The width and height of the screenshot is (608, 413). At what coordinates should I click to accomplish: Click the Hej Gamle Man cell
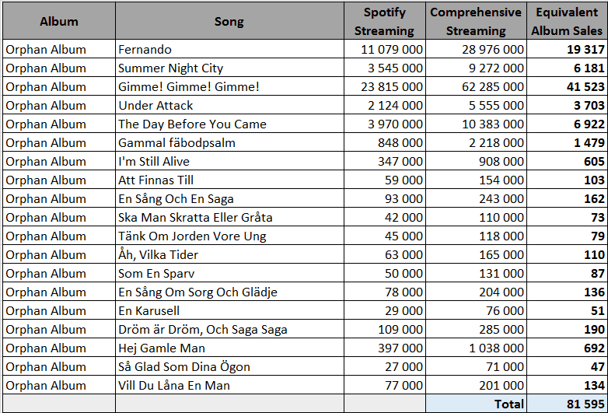pyautogui.click(x=229, y=348)
